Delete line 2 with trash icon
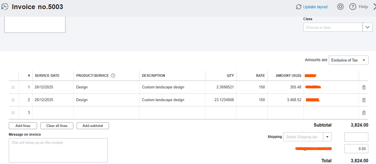 [x=364, y=100]
